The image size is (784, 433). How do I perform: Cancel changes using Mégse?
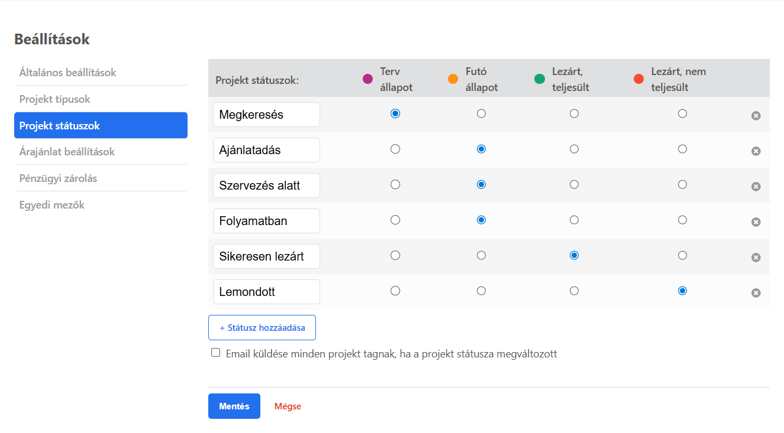click(288, 406)
